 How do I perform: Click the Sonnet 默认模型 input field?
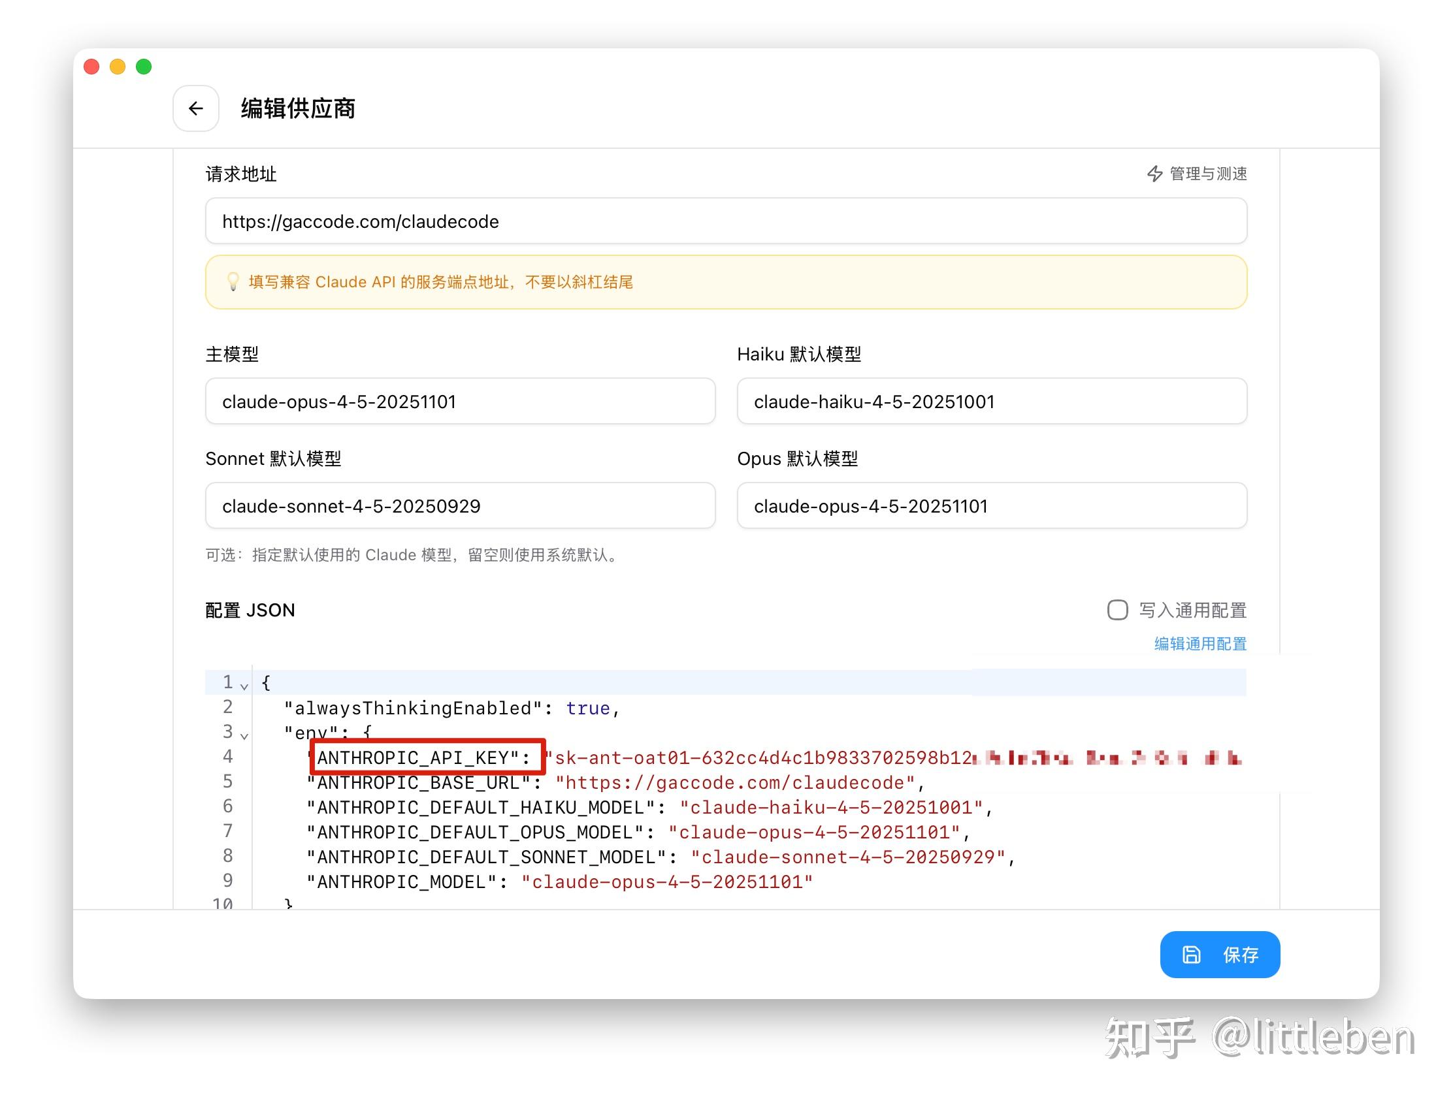coord(460,505)
